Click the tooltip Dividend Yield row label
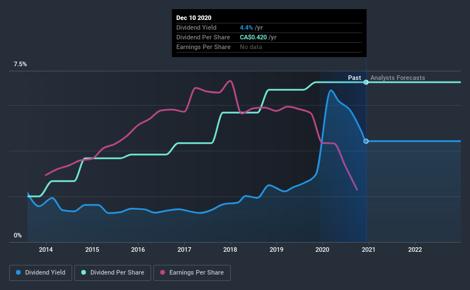This screenshot has width=470, height=290. [196, 27]
